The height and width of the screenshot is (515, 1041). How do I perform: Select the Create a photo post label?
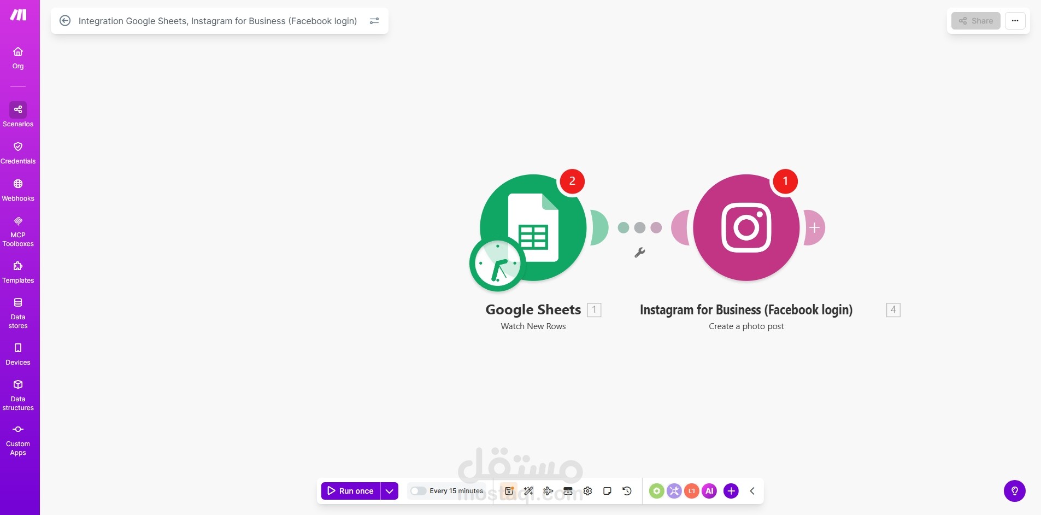point(746,326)
